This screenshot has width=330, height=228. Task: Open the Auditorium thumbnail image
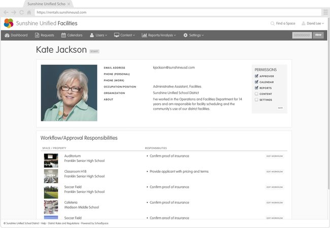[x=51, y=160]
